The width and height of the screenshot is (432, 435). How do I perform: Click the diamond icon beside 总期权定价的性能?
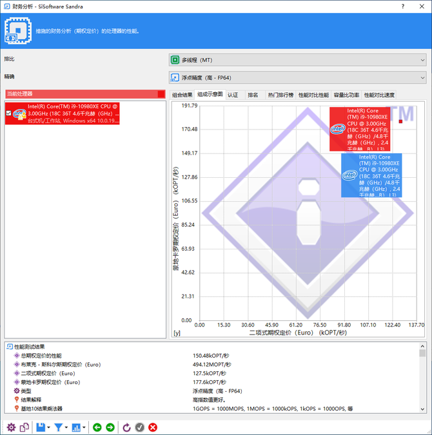pyautogui.click(x=17, y=355)
